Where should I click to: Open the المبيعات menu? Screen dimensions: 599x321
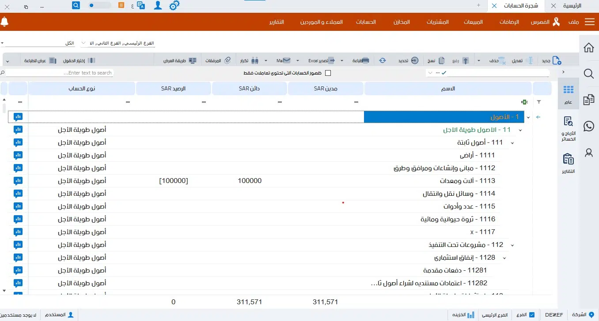[473, 22]
